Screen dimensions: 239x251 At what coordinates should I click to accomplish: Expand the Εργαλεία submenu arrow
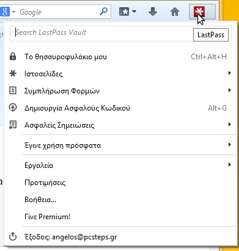point(230,164)
